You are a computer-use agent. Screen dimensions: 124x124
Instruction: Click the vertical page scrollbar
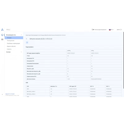coord(124,60)
